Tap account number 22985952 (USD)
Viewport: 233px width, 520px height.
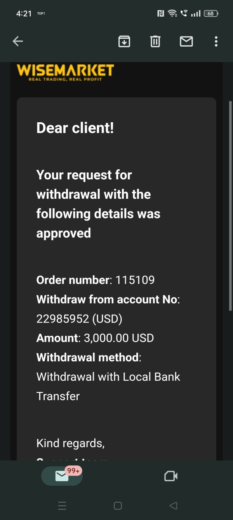[x=79, y=319]
